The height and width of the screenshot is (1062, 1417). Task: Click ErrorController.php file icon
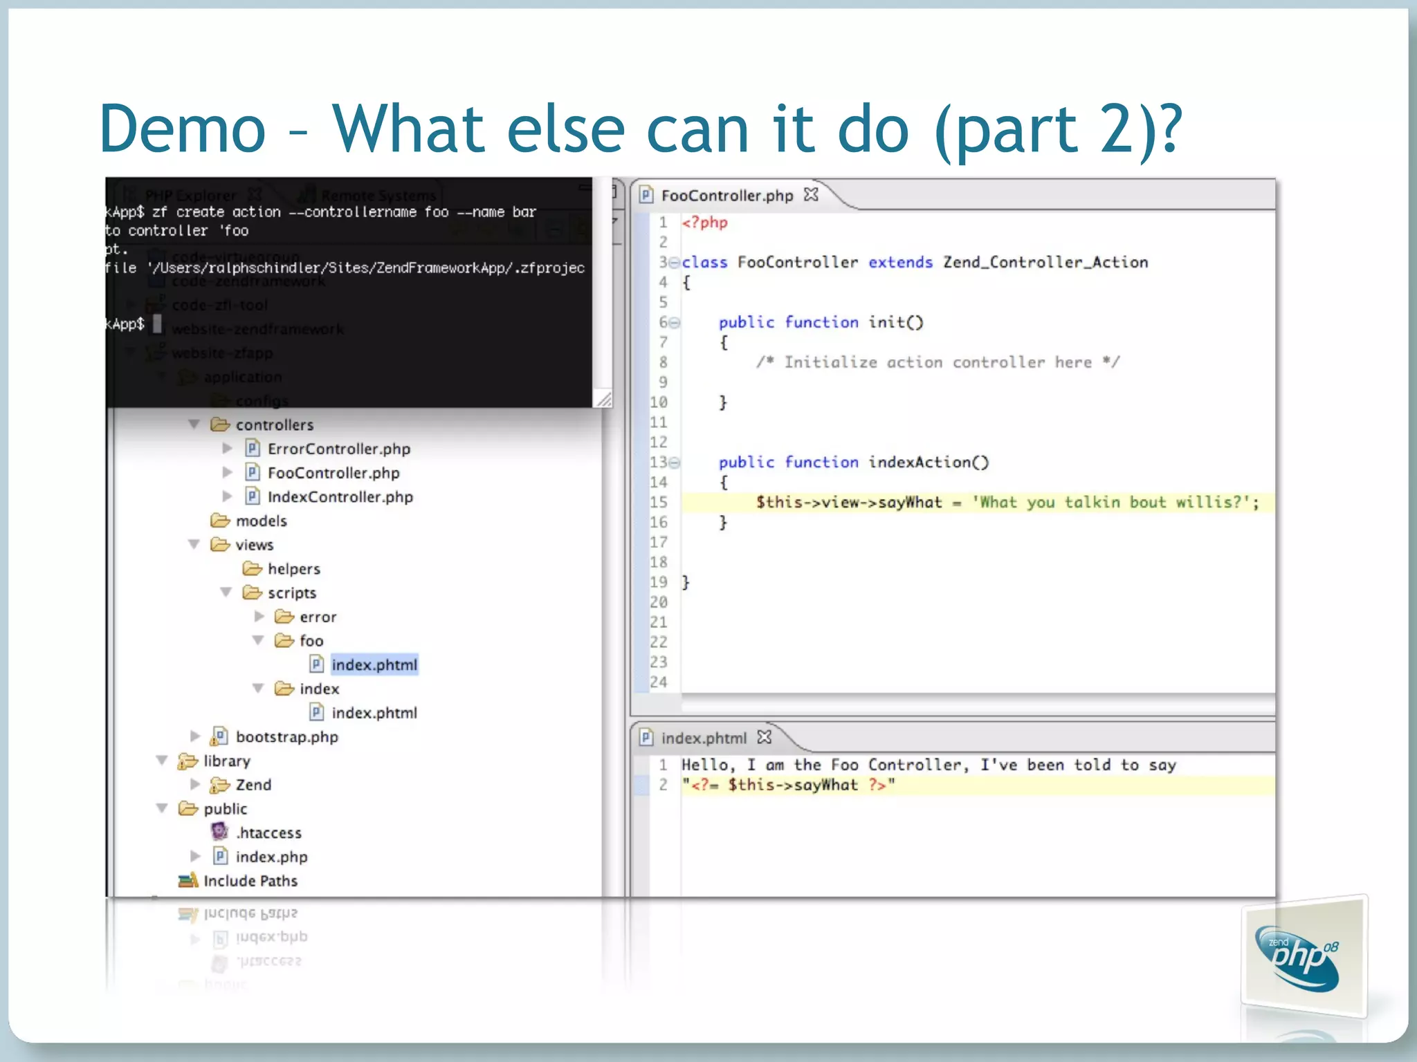coord(253,448)
